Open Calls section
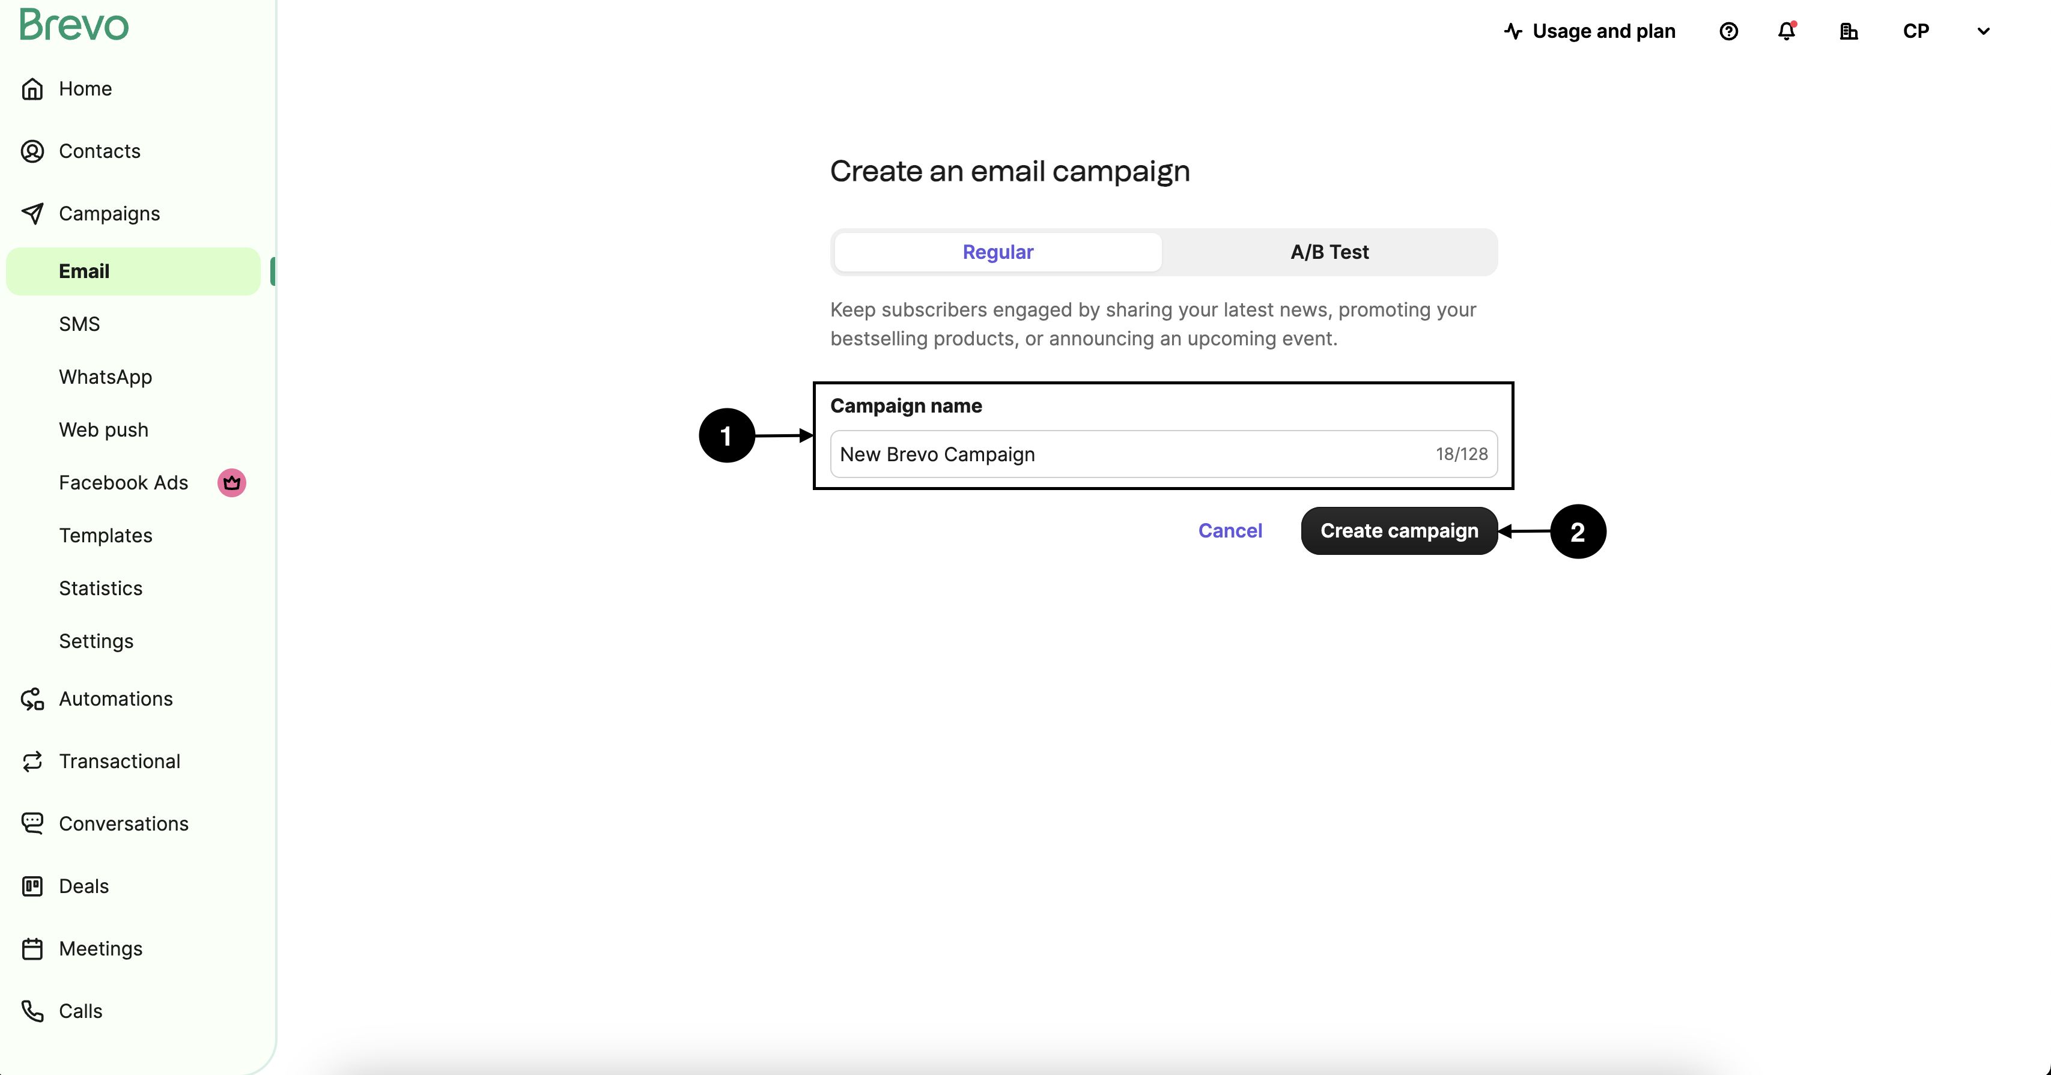 (81, 1011)
